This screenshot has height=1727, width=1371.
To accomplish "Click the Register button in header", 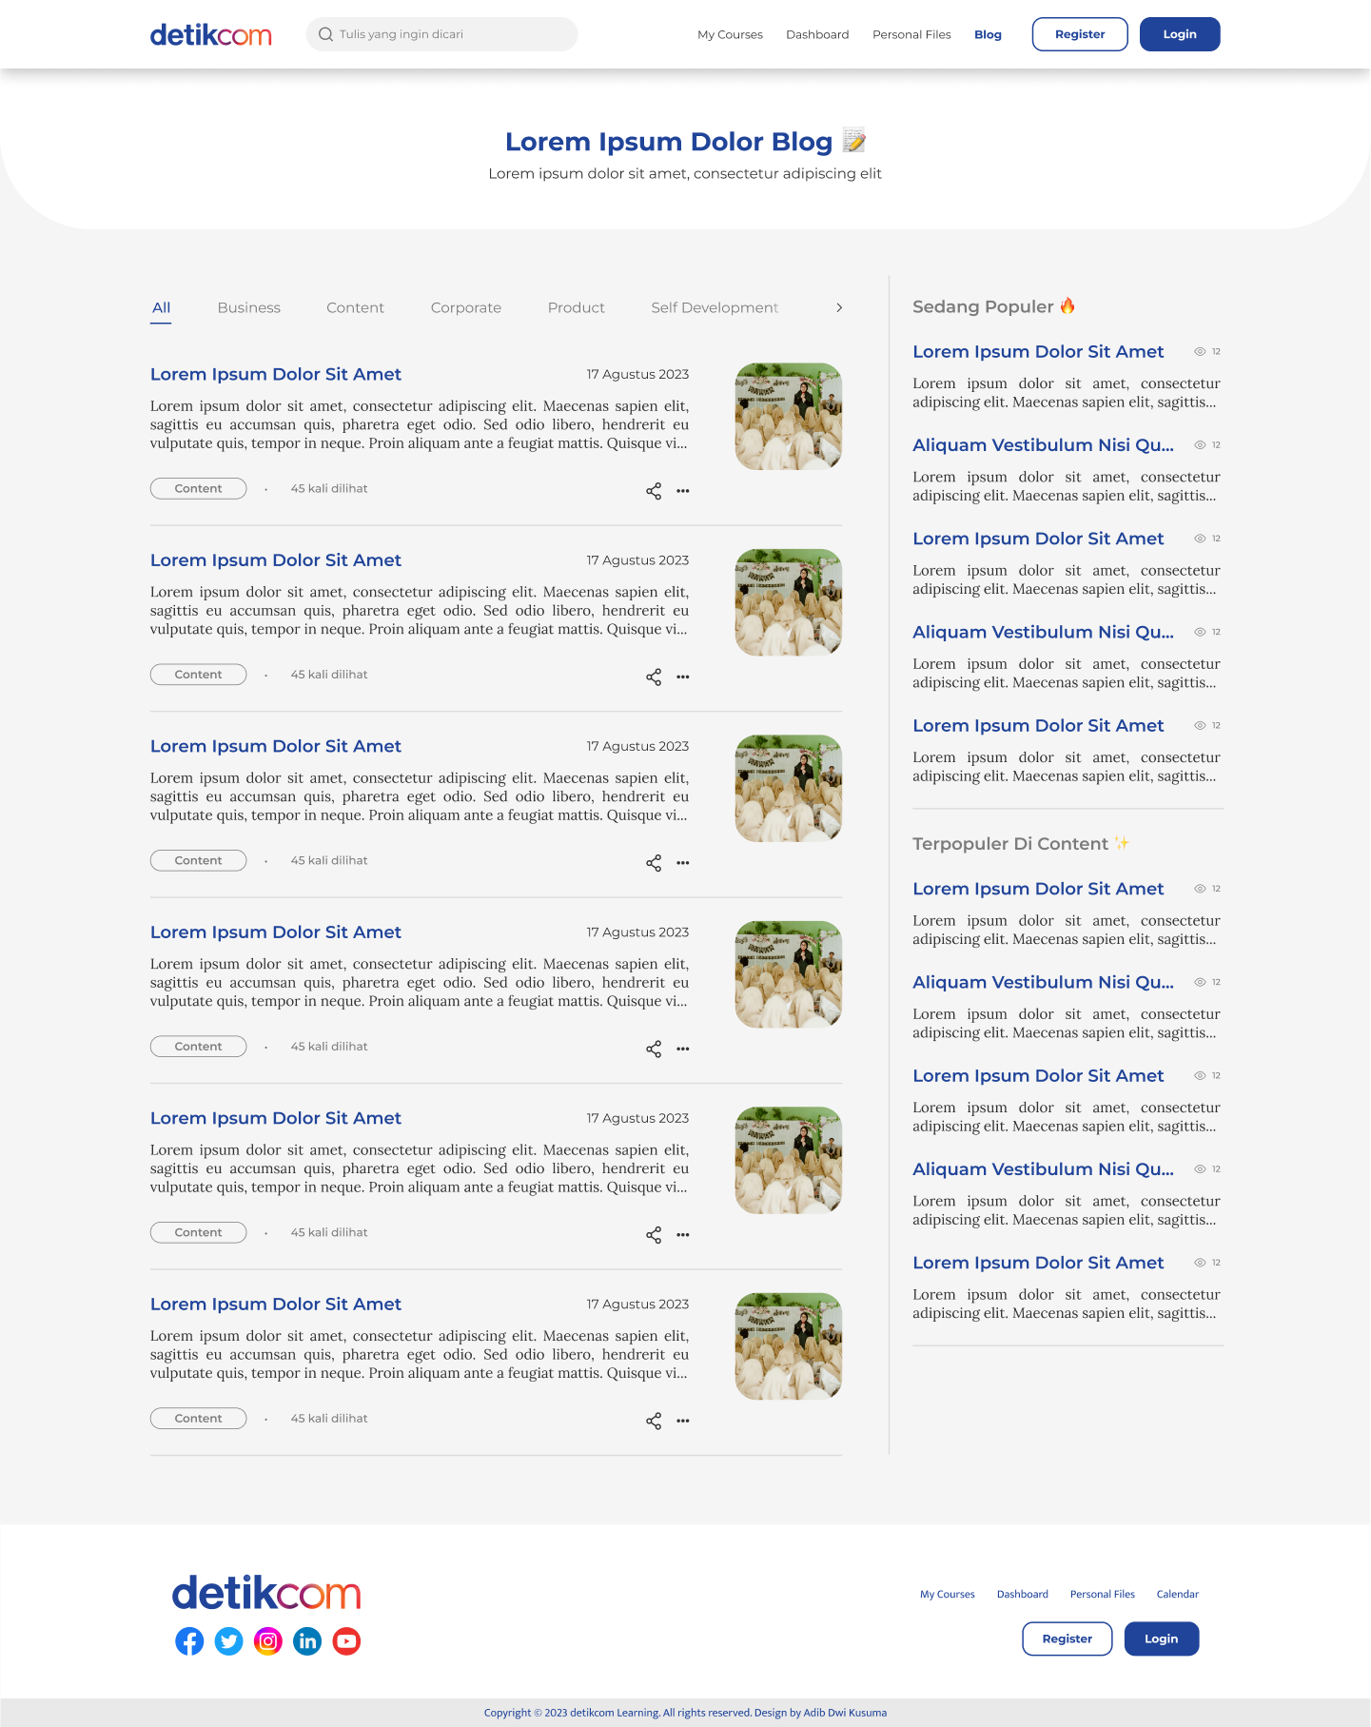I will click(1080, 34).
